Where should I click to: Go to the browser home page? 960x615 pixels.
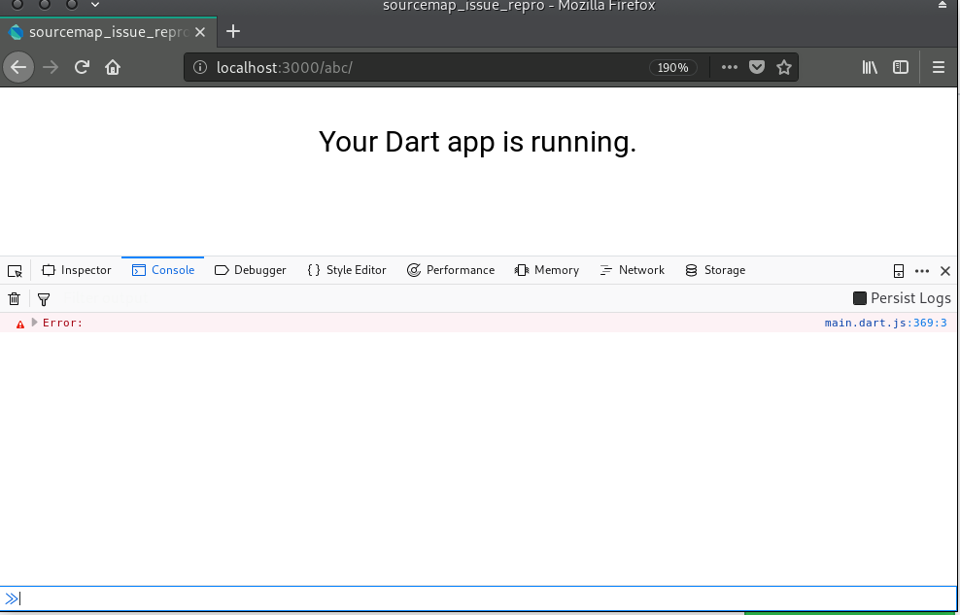[x=112, y=67]
